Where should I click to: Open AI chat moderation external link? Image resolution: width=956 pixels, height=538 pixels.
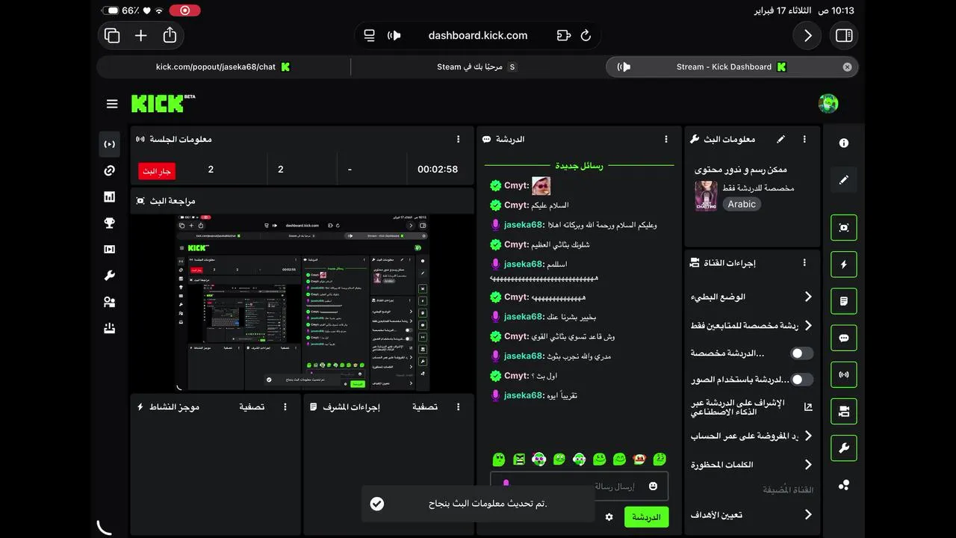tap(808, 407)
